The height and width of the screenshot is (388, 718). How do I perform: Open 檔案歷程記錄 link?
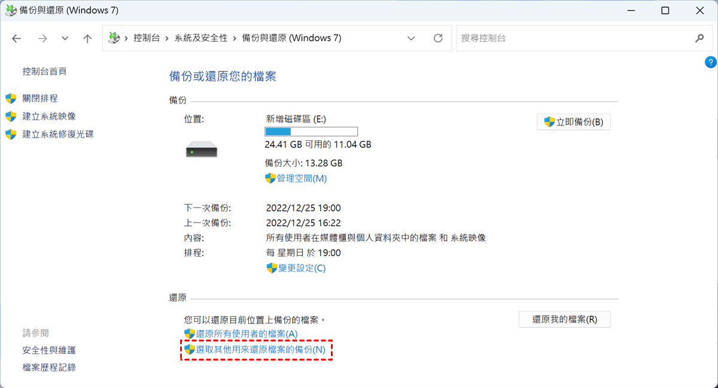49,367
